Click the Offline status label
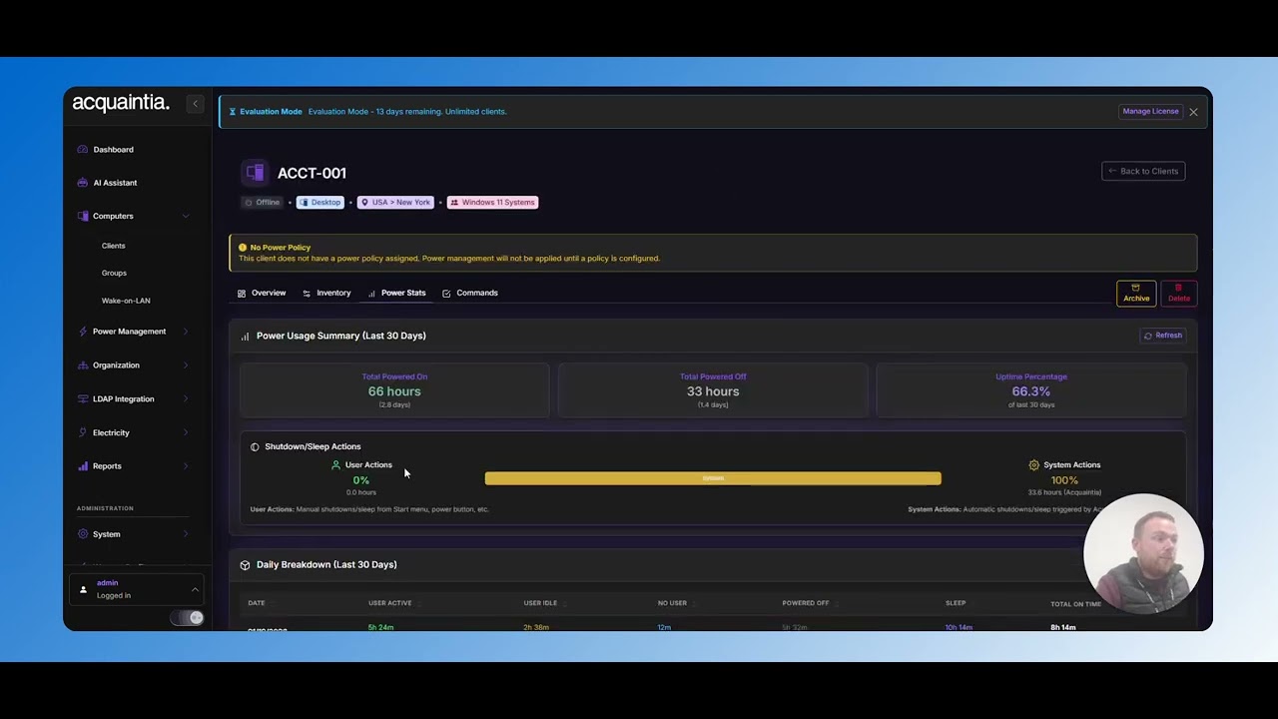 (263, 203)
